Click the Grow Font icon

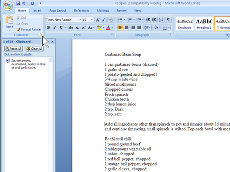pyautogui.click(x=98, y=20)
